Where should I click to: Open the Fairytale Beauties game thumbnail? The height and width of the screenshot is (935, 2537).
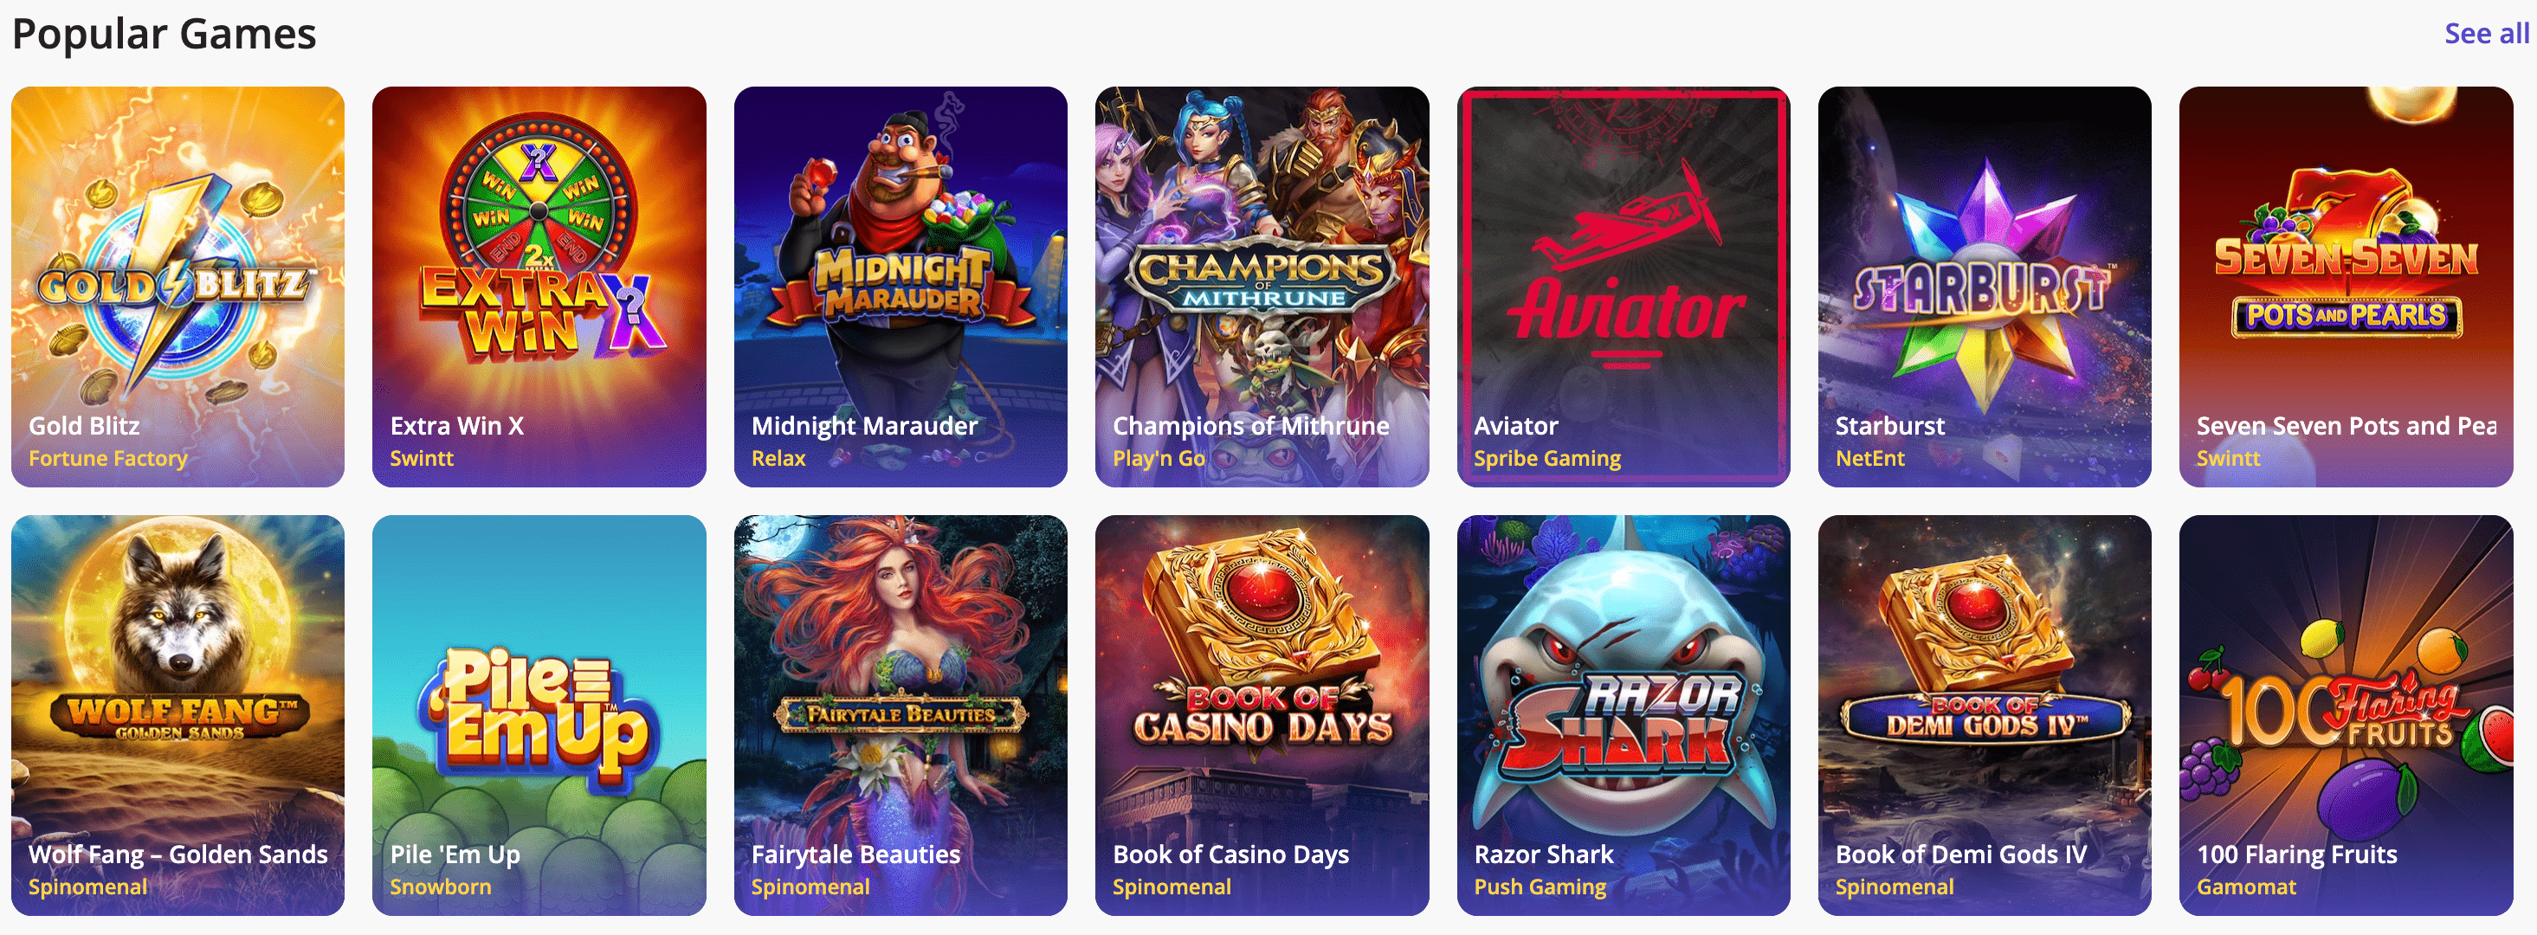(901, 715)
